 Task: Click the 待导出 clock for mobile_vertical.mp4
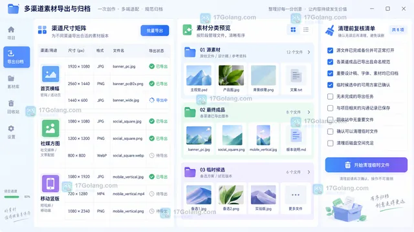pyautogui.click(x=151, y=194)
